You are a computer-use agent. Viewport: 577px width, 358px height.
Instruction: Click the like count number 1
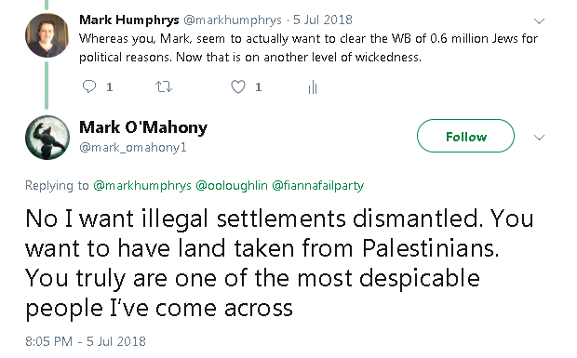(259, 87)
